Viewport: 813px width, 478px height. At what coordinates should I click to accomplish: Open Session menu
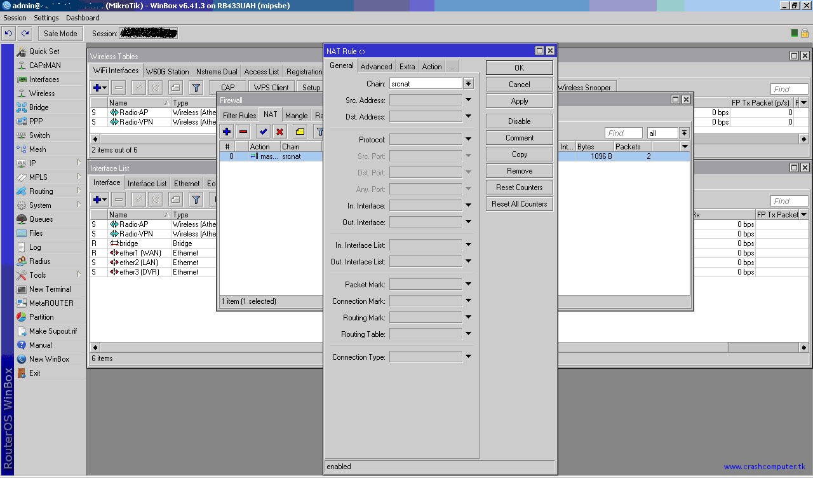15,18
